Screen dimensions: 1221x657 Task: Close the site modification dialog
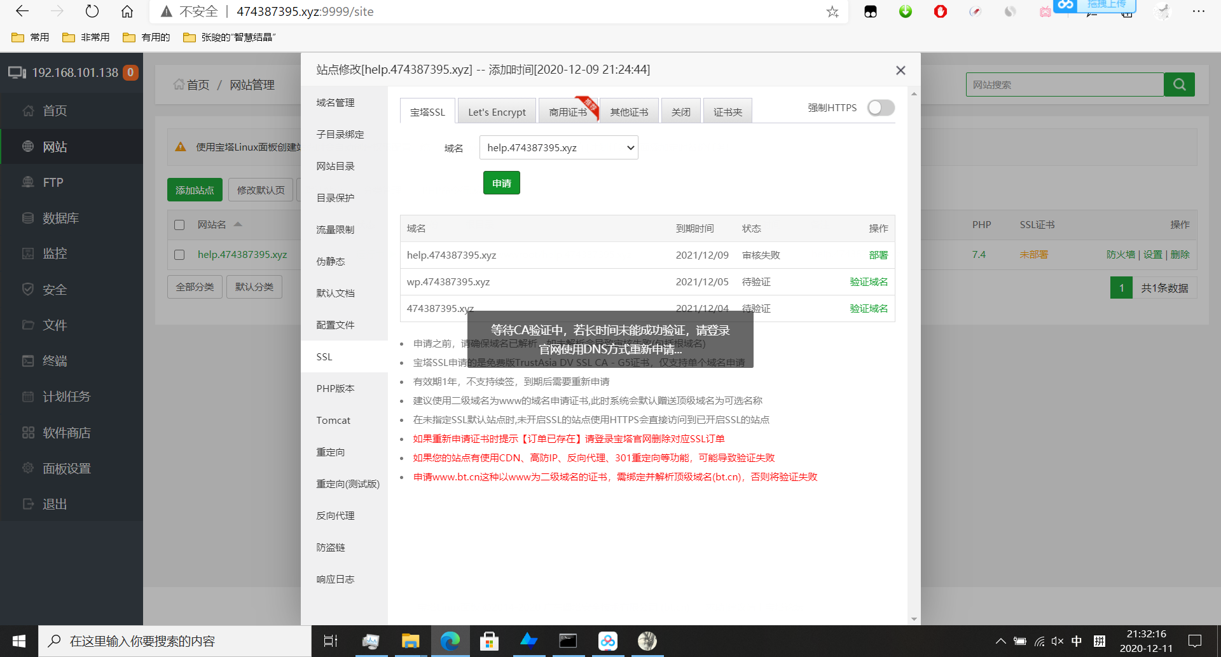click(x=900, y=71)
